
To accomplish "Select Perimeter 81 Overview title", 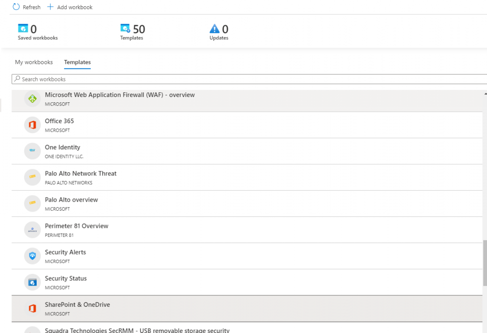I will [77, 226].
